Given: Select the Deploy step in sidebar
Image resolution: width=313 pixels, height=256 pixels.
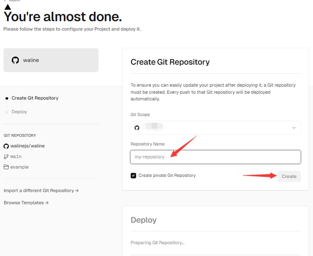Looking at the screenshot, I should pos(19,112).
